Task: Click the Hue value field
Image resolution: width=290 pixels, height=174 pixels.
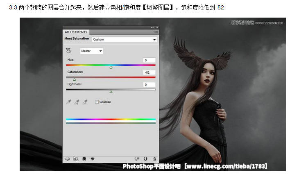Action: click(x=149, y=60)
